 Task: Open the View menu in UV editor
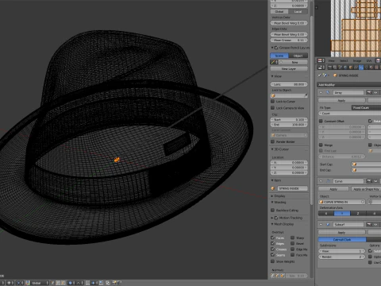point(332,60)
